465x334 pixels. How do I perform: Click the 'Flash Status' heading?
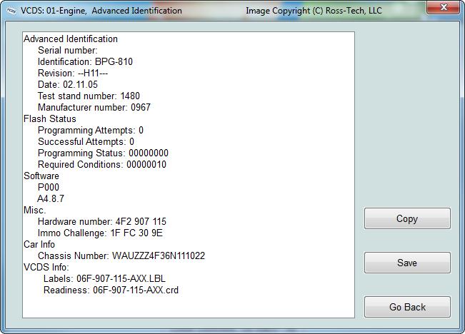click(50, 118)
